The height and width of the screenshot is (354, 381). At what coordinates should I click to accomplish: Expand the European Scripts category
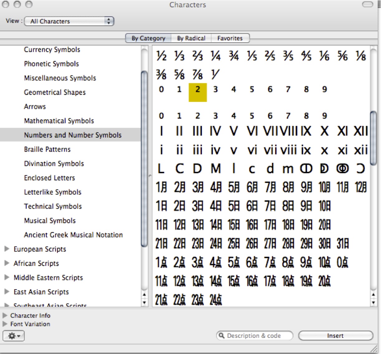pos(7,249)
